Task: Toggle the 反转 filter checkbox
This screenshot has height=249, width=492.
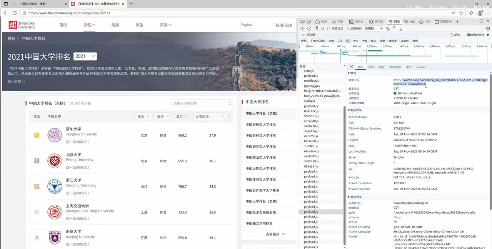Action: tap(452, 35)
